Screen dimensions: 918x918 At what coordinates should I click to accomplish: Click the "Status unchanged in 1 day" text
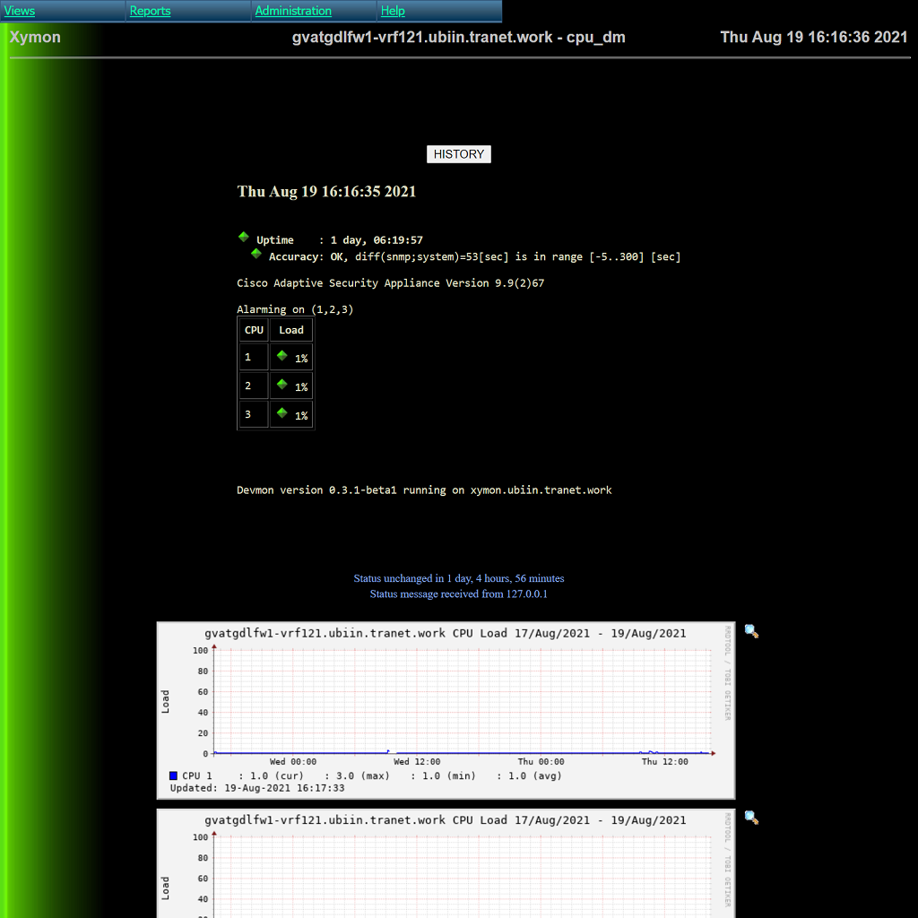coord(458,578)
